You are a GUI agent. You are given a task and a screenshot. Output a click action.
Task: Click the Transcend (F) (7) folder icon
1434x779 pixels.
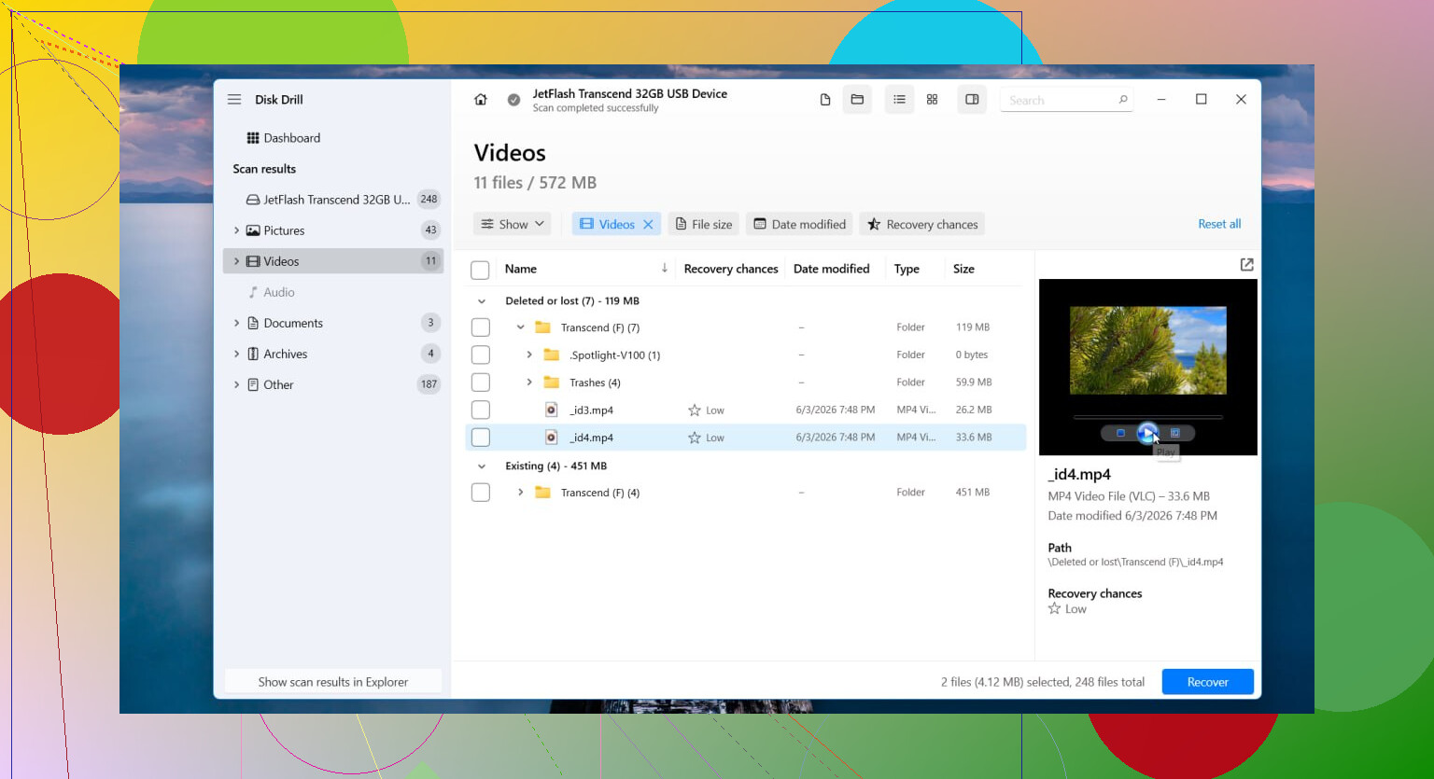coord(542,327)
